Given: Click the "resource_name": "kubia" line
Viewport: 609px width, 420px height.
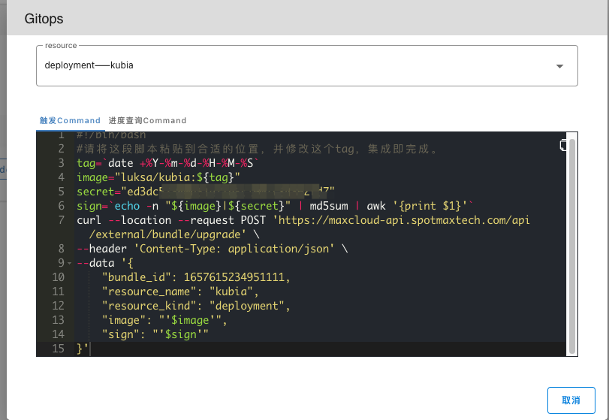Looking at the screenshot, I should coord(180,292).
